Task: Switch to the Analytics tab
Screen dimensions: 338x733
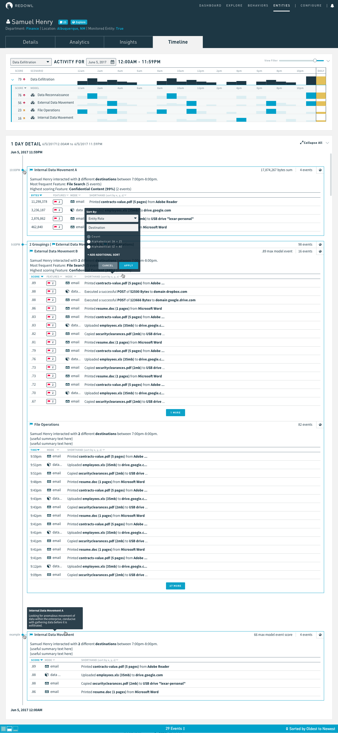Action: point(80,42)
